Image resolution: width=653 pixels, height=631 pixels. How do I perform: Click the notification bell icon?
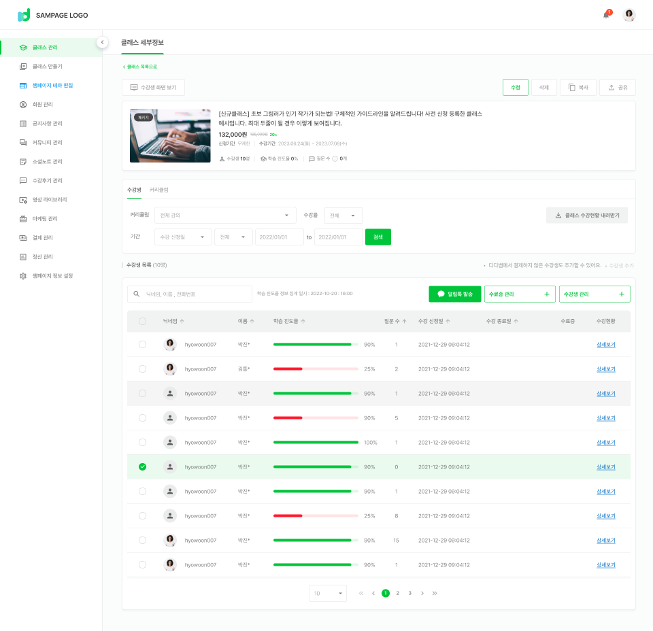[606, 15]
